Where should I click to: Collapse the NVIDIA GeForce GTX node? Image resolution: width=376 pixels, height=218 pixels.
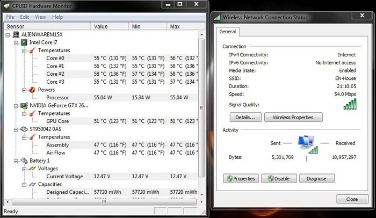click(16, 105)
